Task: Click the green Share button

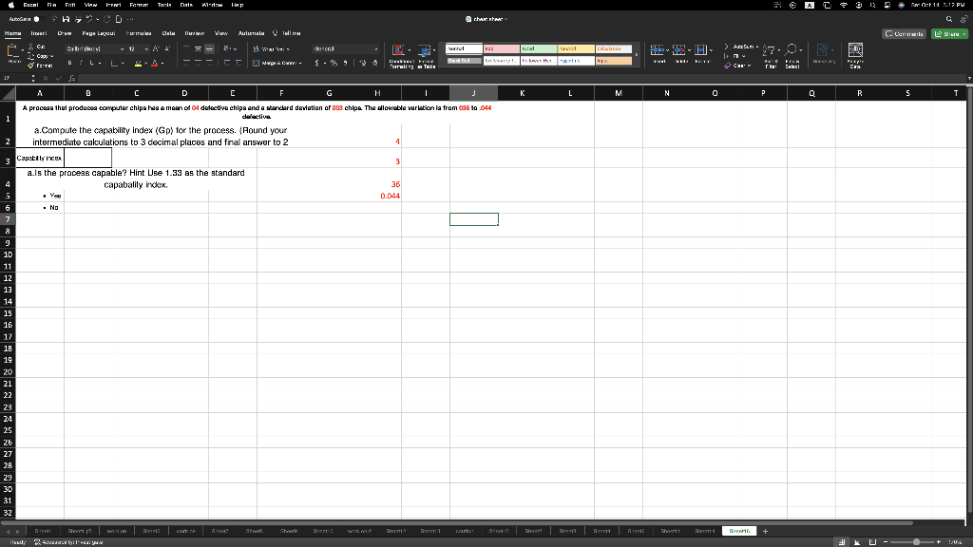Action: (949, 33)
